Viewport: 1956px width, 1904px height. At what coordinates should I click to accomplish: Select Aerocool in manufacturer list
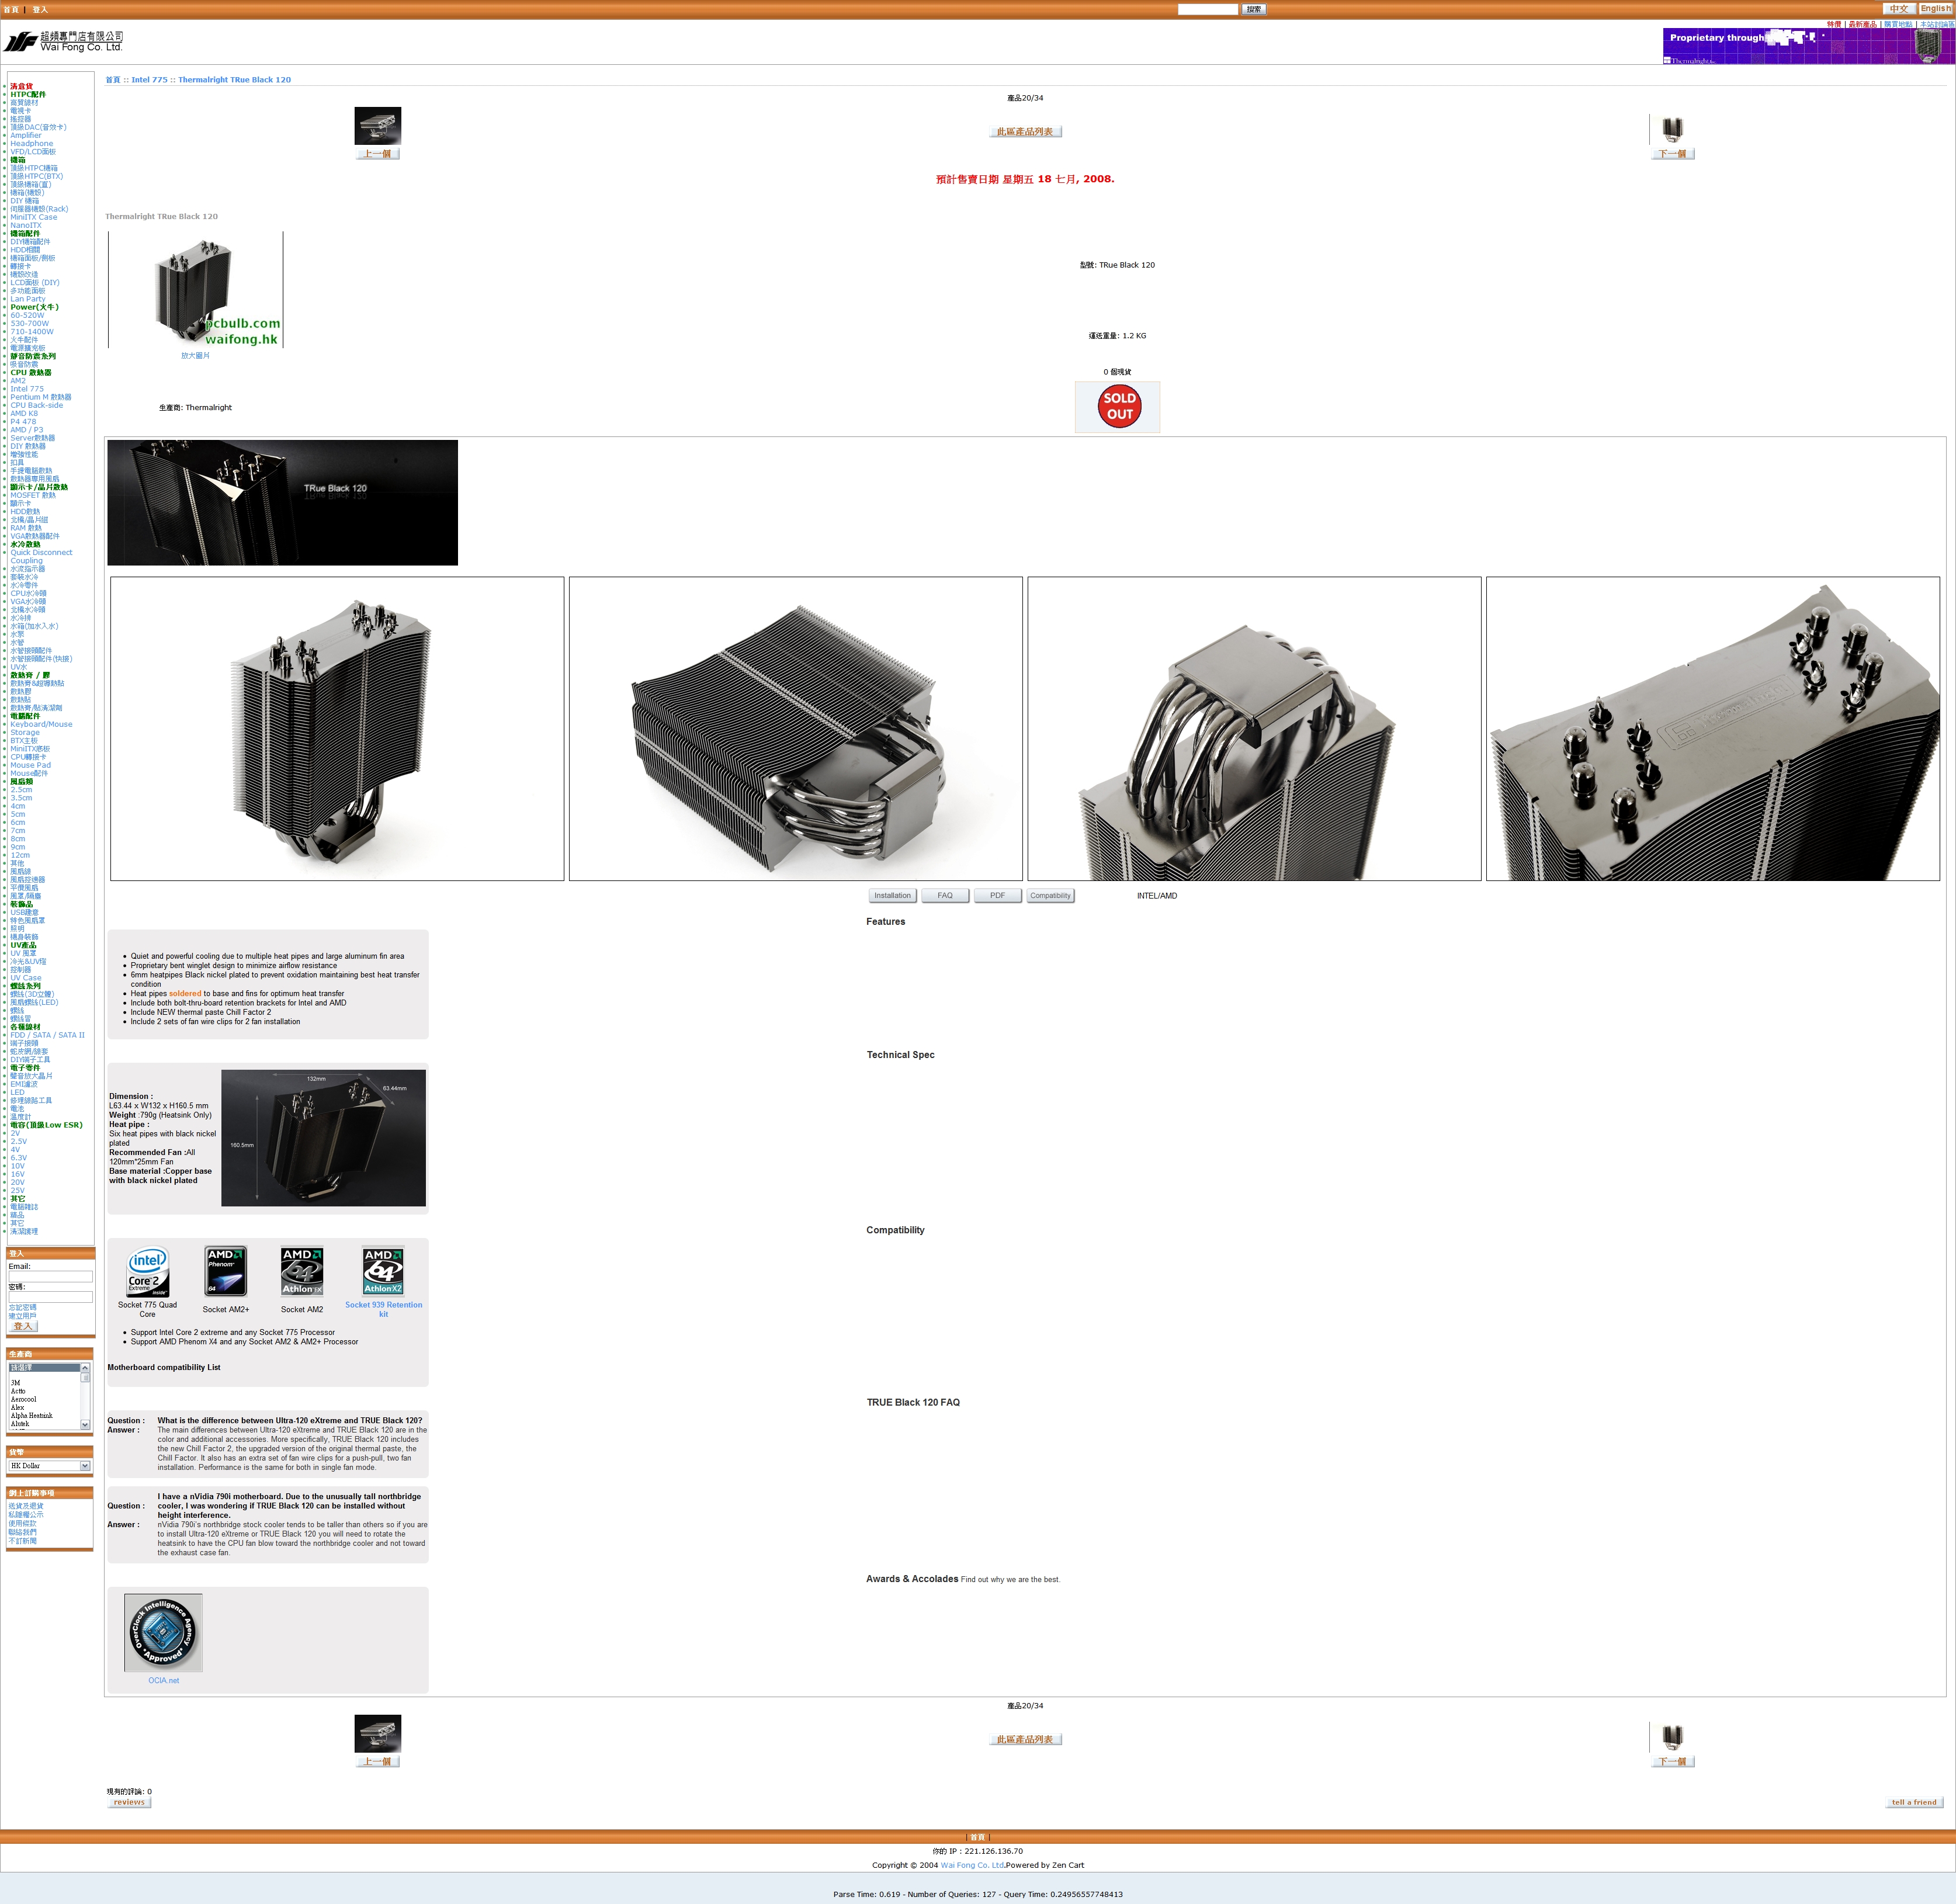(x=24, y=1399)
